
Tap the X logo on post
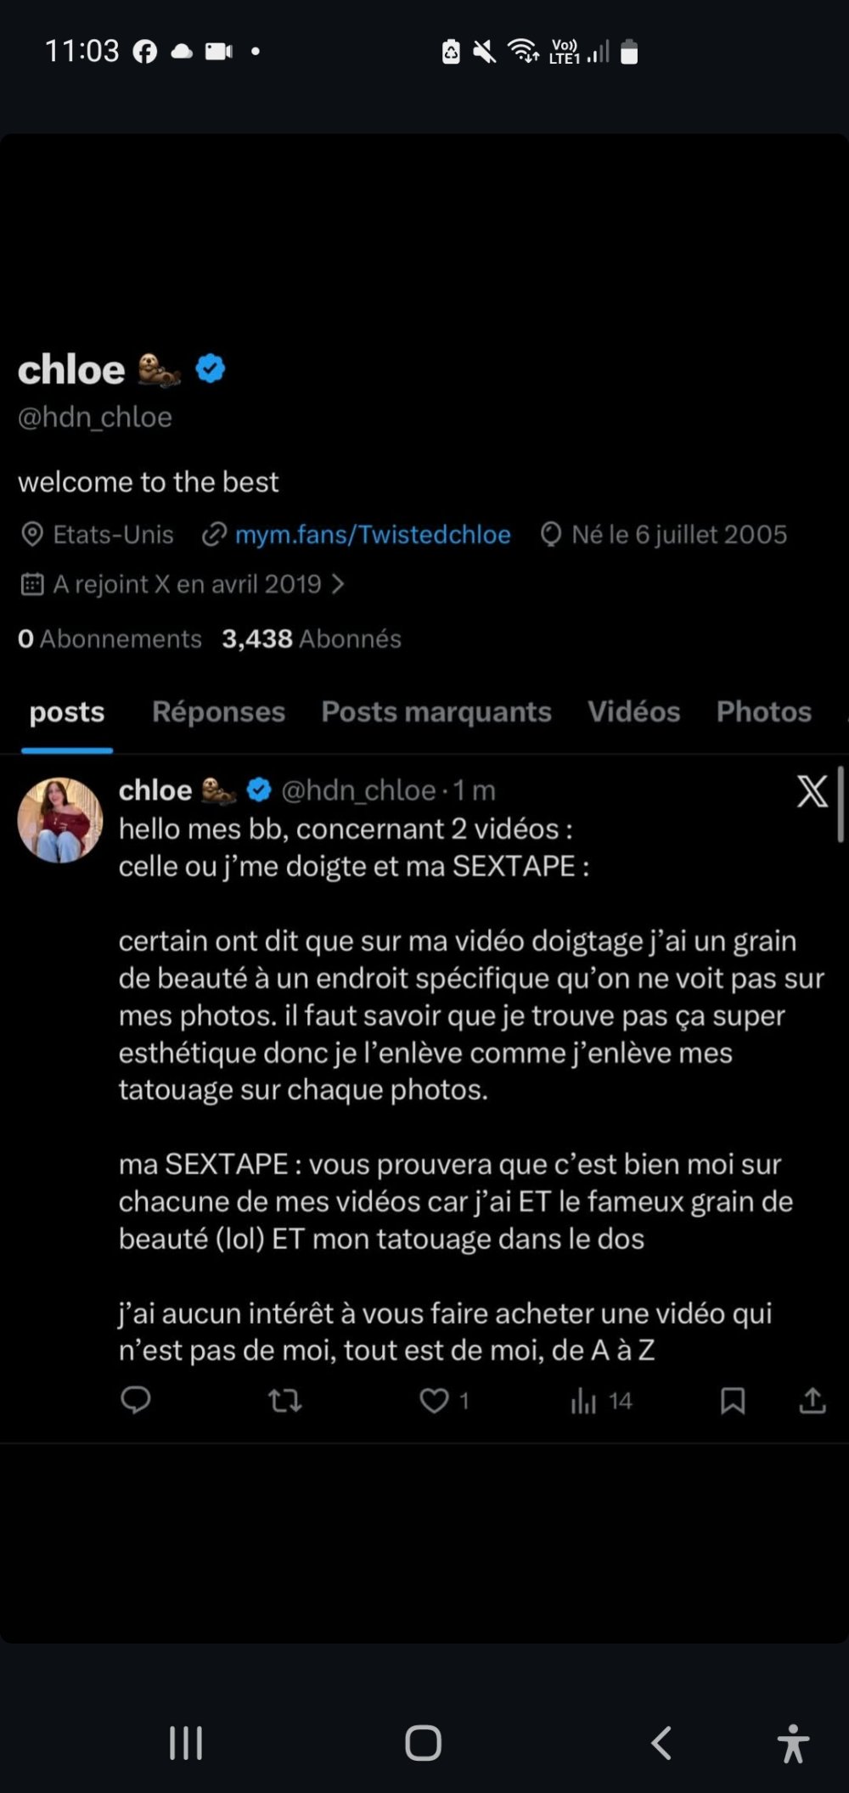(x=812, y=791)
